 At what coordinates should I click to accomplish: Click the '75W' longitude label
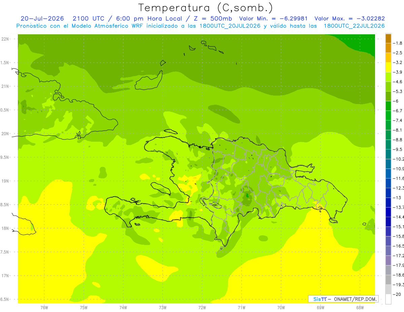[x=83, y=308]
